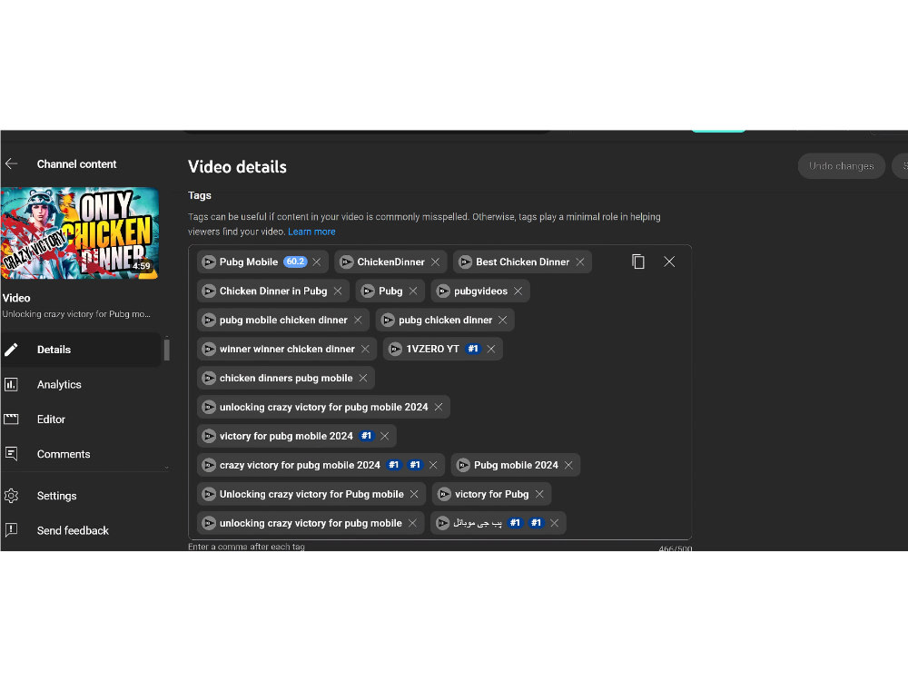Click the tag icon beside ChickenDinner

pos(346,262)
